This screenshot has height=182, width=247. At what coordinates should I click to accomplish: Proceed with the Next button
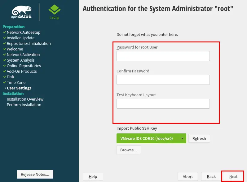[233, 176]
